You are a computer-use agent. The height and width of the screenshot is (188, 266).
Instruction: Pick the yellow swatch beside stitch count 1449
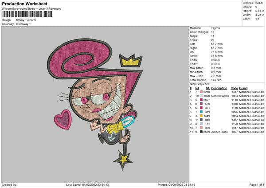click(201, 116)
